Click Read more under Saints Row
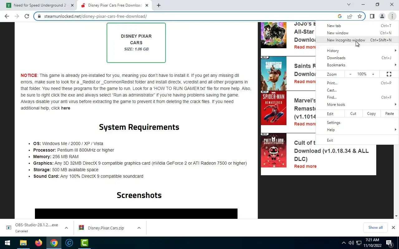The image size is (399, 249). click(305, 82)
